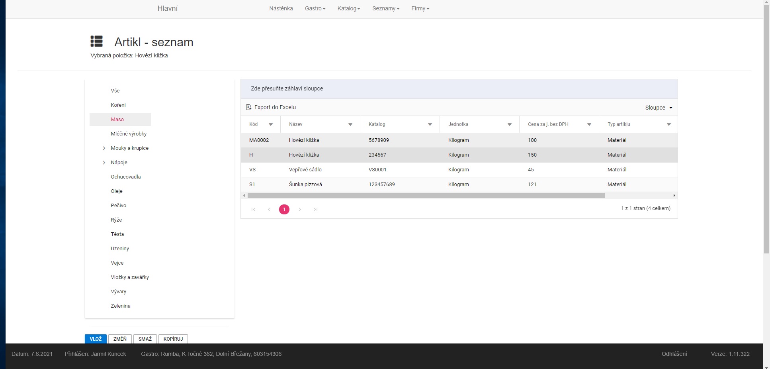Open filter for Cena za j. bez DPH
This screenshot has width=770, height=369.
coord(589,124)
